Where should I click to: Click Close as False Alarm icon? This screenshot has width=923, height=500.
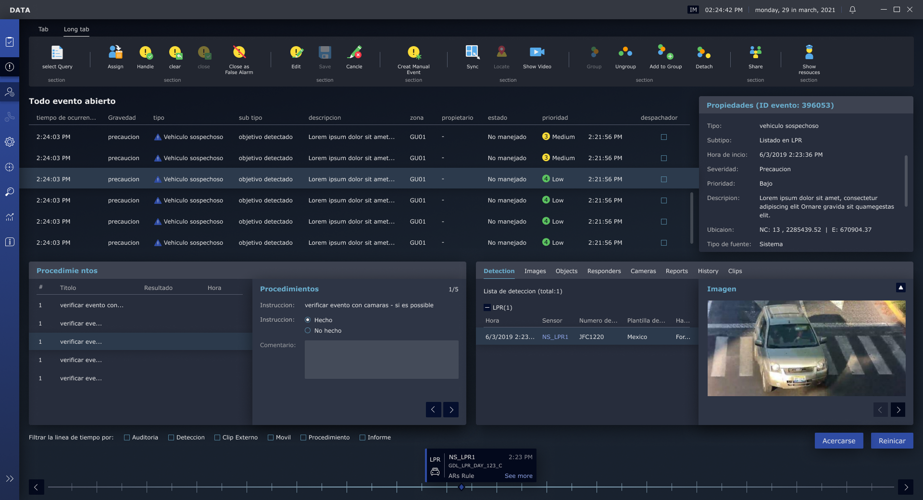tap(239, 52)
